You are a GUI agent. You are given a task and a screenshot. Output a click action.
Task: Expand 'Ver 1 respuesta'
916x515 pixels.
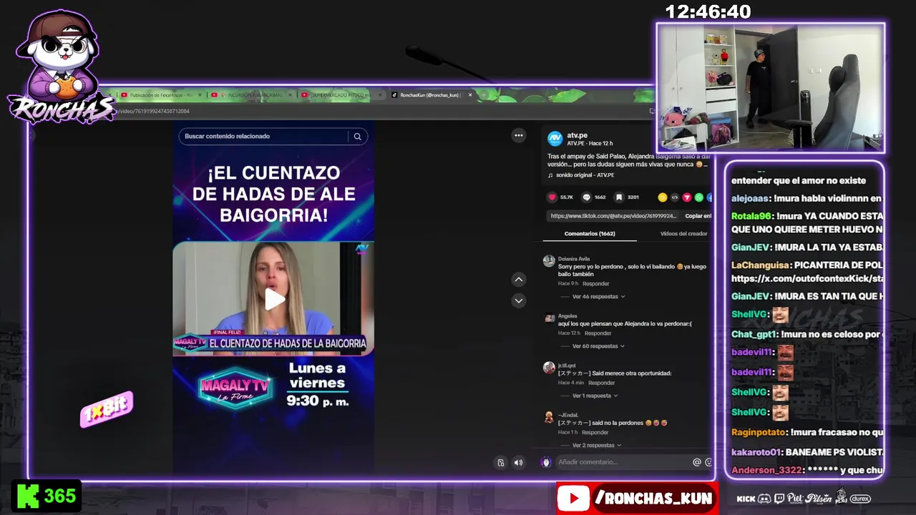595,396
